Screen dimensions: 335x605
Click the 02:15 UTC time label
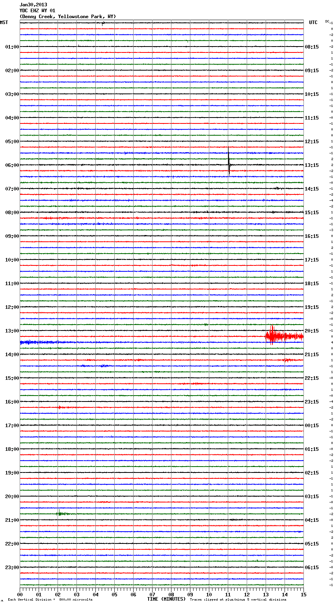(312, 473)
